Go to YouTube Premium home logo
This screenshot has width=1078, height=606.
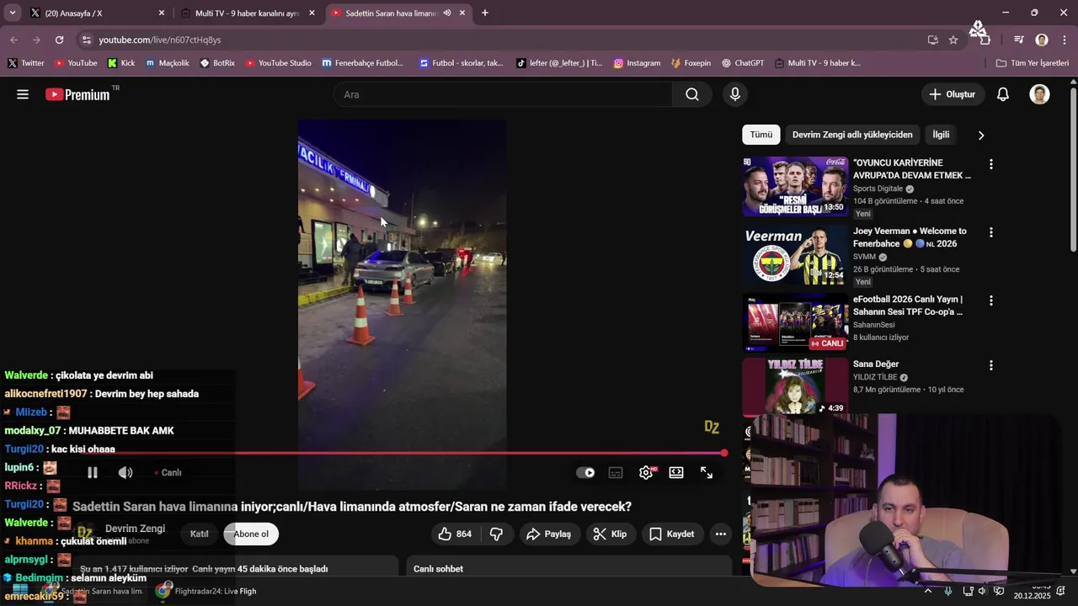(77, 94)
